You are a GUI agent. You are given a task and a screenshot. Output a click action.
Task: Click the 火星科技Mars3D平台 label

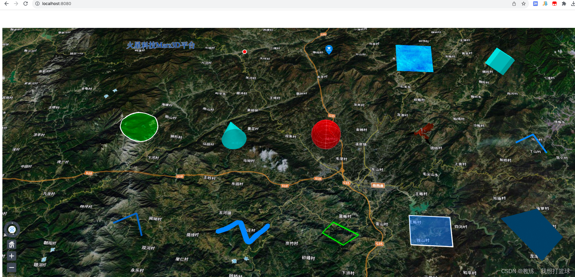click(160, 45)
